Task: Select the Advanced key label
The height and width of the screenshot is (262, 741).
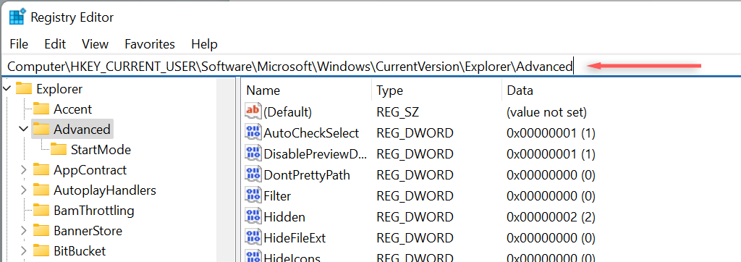Action: tap(82, 129)
